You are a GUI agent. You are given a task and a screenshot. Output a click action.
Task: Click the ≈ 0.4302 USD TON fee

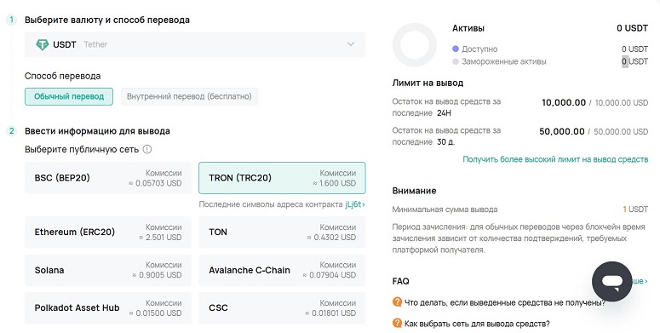coord(331,238)
